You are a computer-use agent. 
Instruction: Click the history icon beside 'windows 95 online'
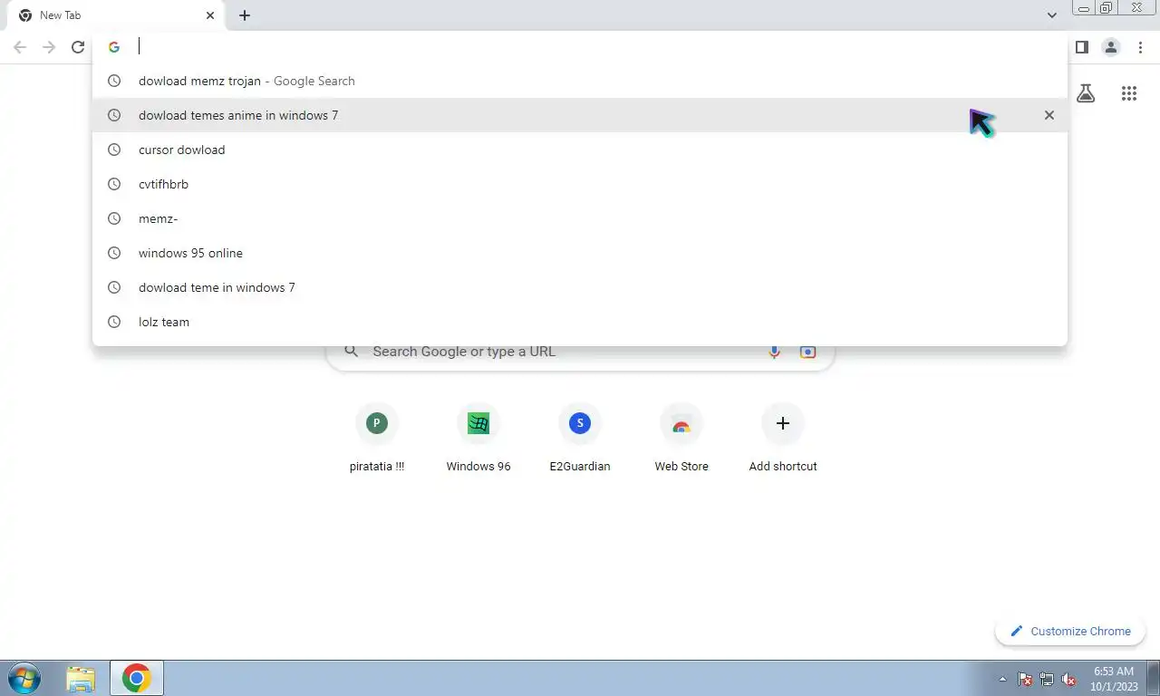click(x=114, y=253)
